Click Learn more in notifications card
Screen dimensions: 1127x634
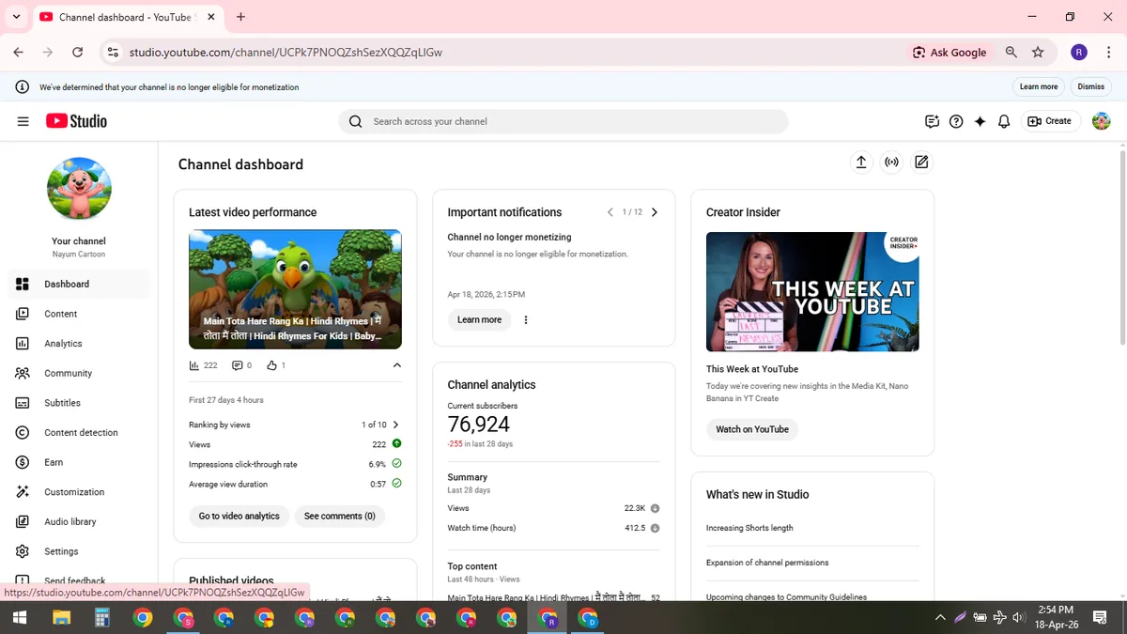pos(479,319)
